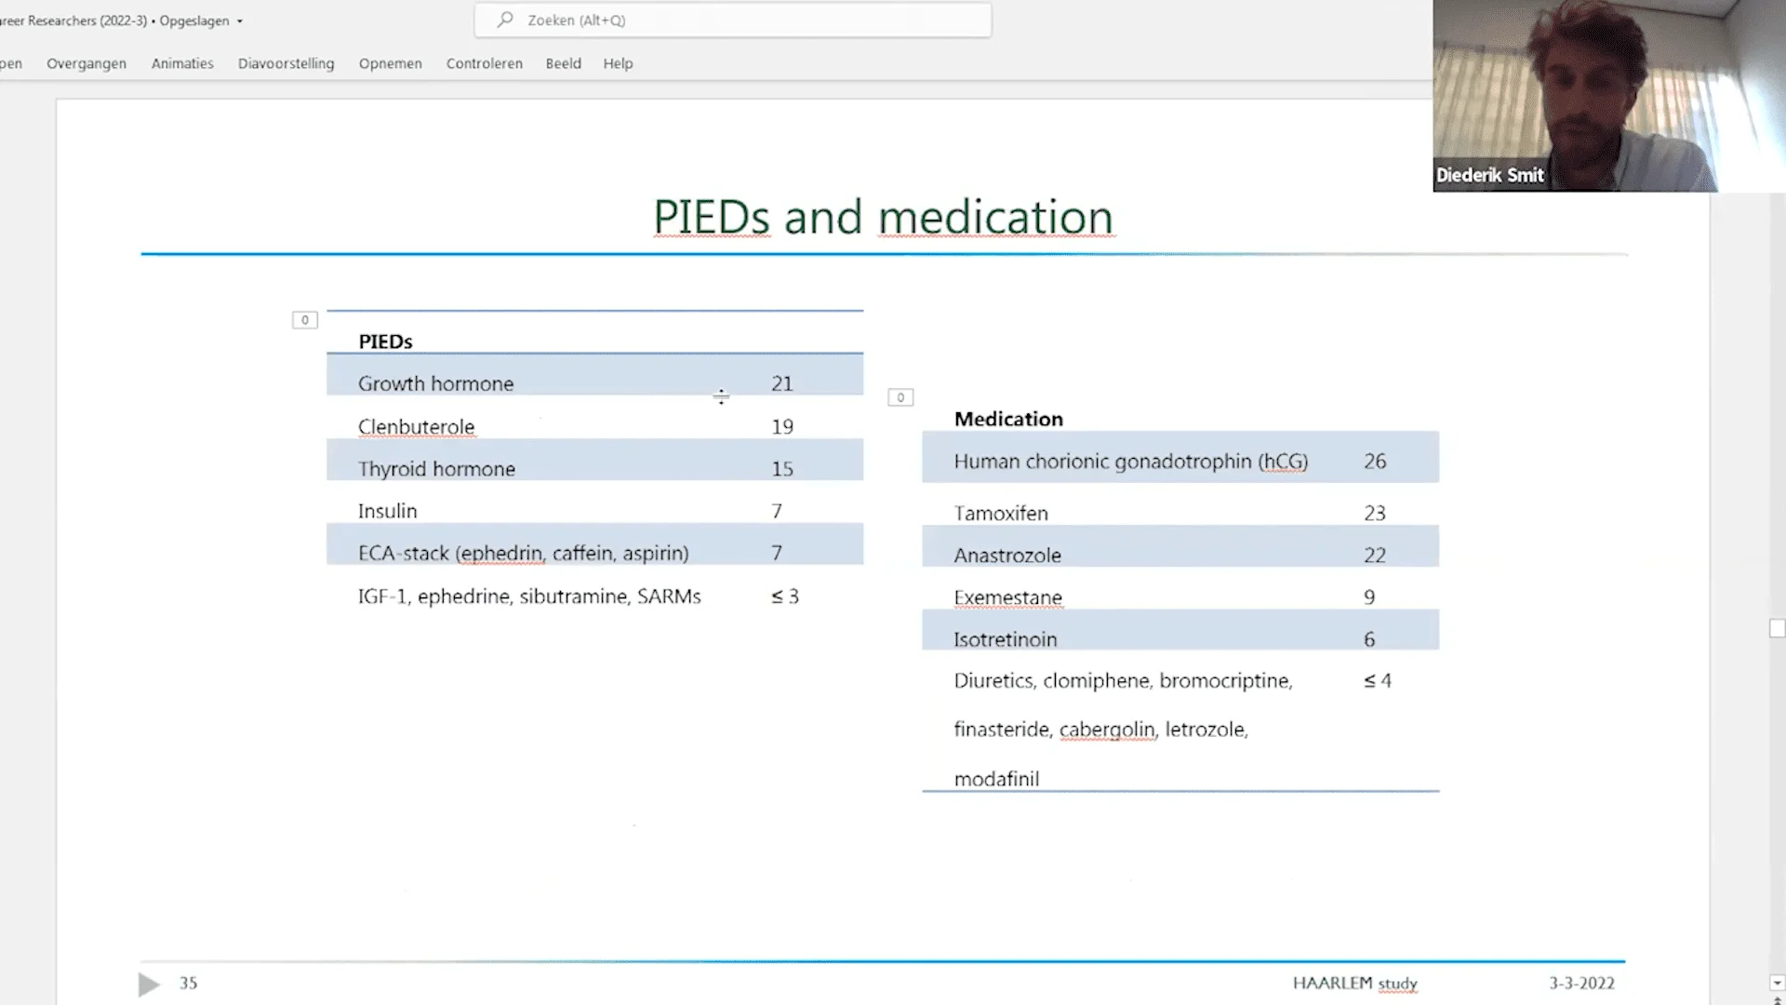Click the 'modafinil' text

click(996, 779)
